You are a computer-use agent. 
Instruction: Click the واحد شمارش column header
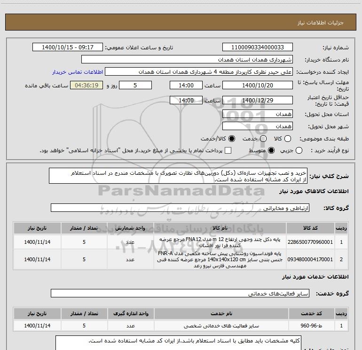[x=130, y=228]
